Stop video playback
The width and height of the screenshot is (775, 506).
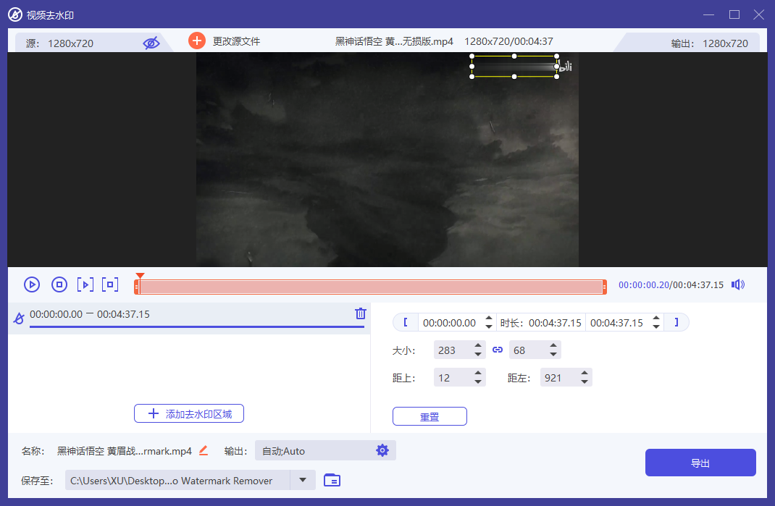(60, 284)
